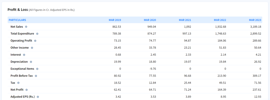This screenshot has height=100, width=270.
Task: Select Profit Before Tax value 213.90
Action: click(222, 76)
